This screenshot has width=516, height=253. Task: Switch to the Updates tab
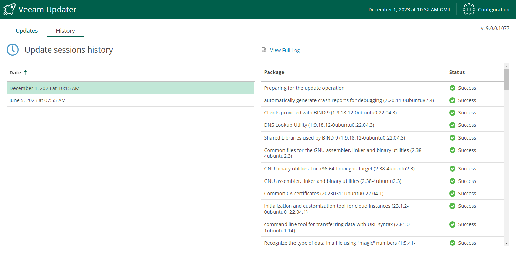click(x=27, y=31)
